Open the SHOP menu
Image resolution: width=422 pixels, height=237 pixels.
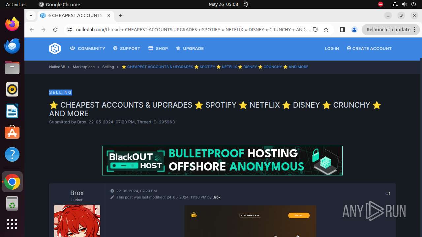(158, 48)
